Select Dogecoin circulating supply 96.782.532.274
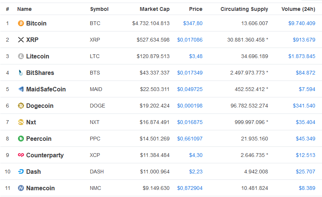 (249, 106)
